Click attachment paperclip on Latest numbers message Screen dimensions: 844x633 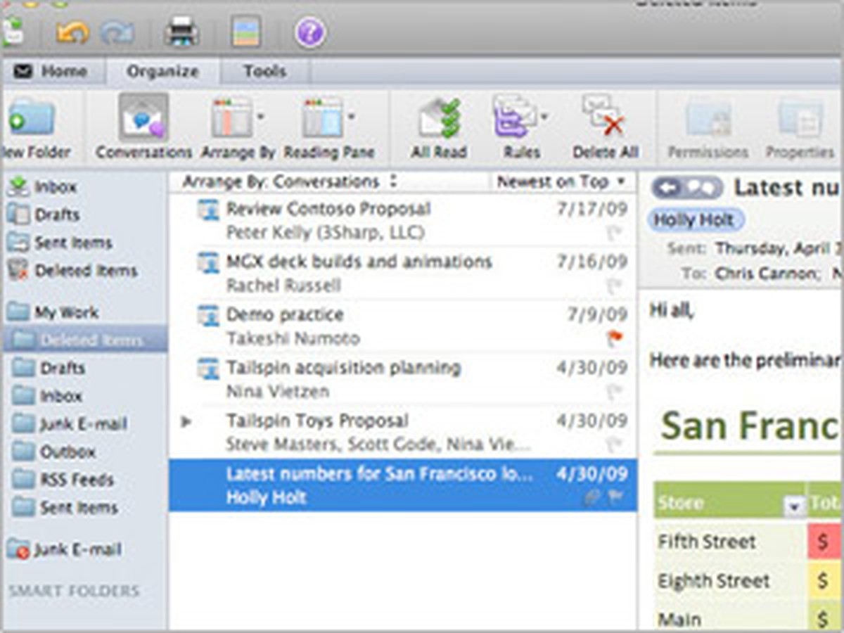click(x=592, y=497)
